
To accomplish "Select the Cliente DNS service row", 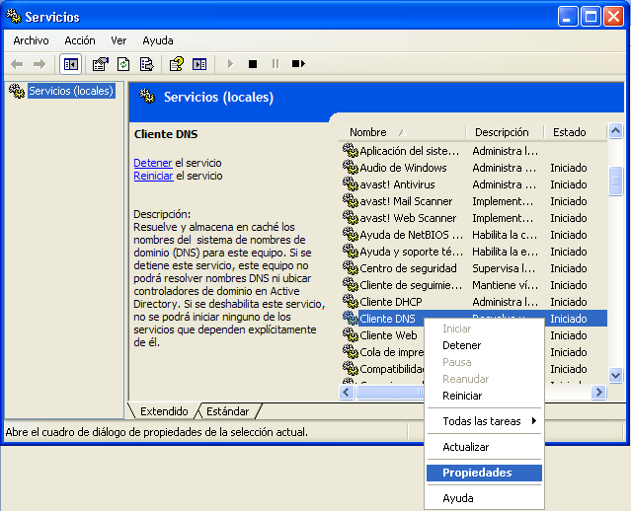I will click(x=474, y=318).
